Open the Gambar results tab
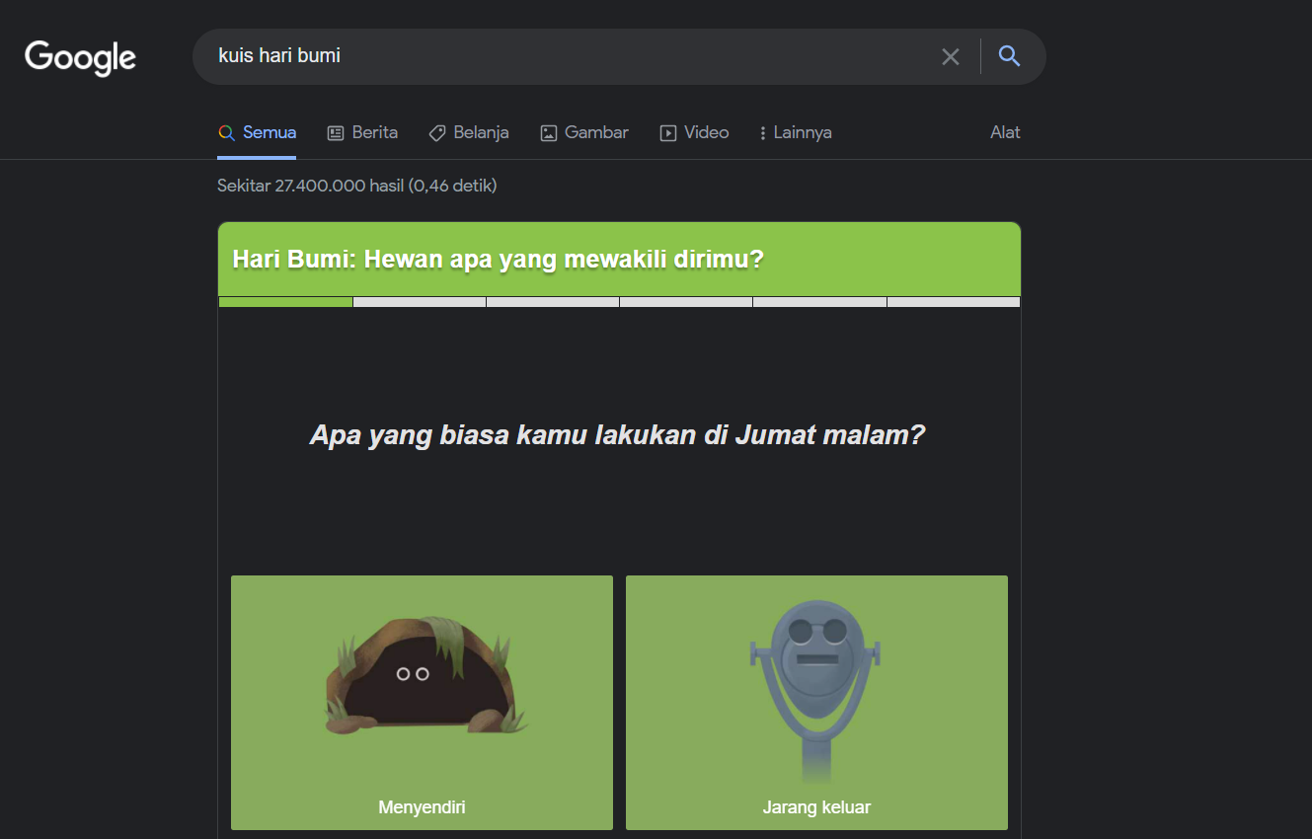1312x839 pixels. 584,132
